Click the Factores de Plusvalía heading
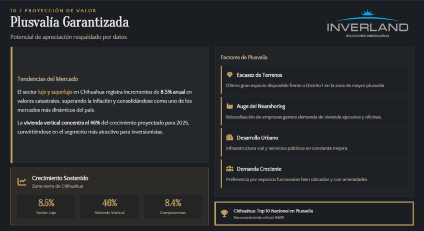This screenshot has height=231, width=424. tap(244, 57)
